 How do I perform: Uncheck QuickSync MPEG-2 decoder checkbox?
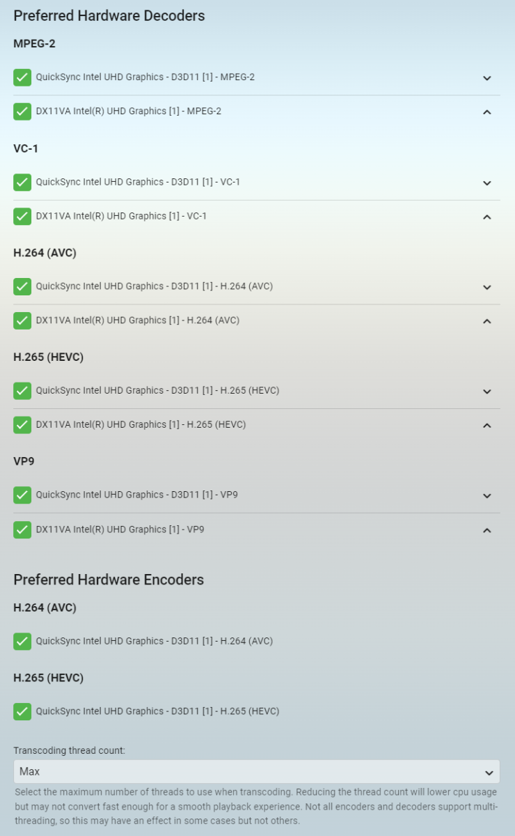[22, 77]
